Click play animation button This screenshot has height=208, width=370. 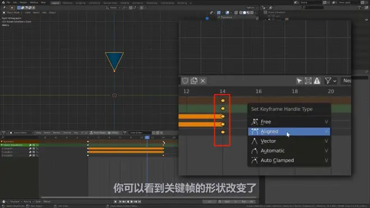click(x=132, y=202)
